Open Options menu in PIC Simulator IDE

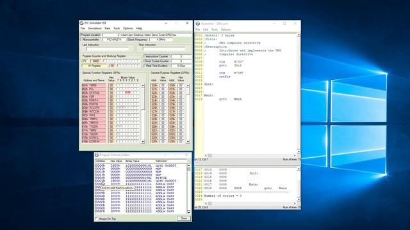click(128, 28)
